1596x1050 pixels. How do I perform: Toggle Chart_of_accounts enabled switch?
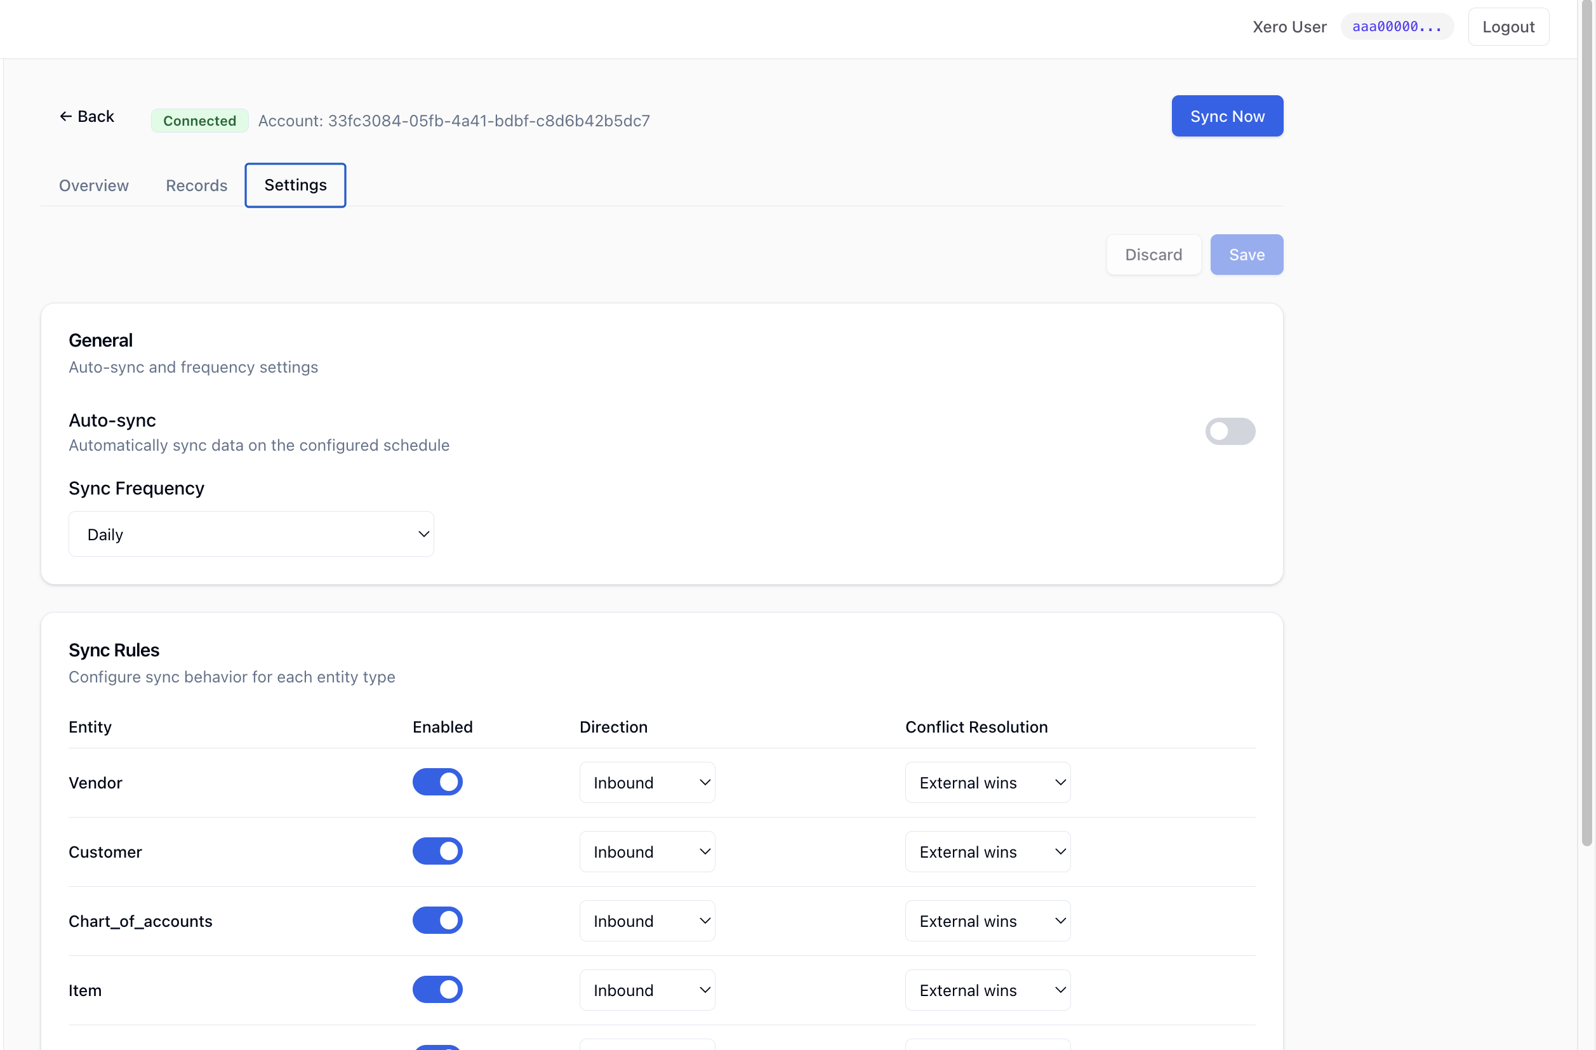click(x=437, y=920)
